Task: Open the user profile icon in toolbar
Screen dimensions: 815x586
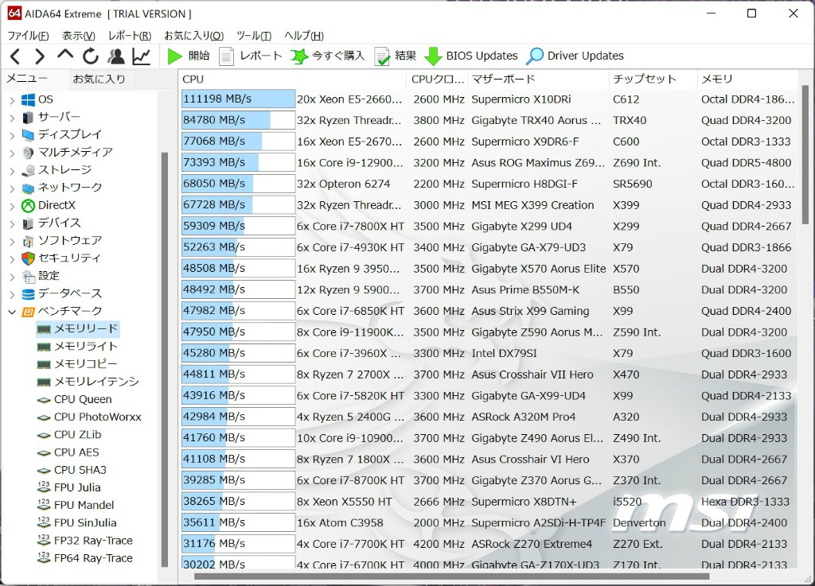Action: pyautogui.click(x=116, y=56)
